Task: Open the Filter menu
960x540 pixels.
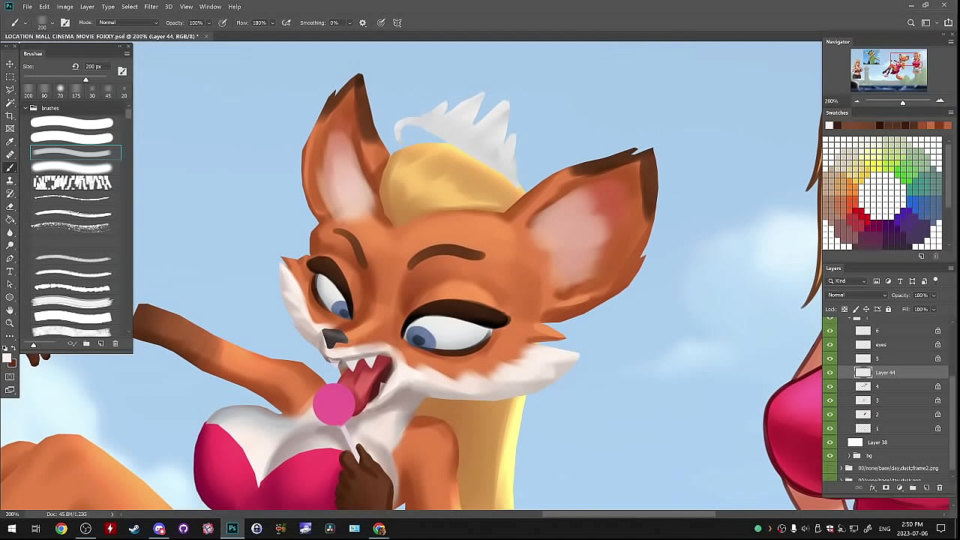Action: [x=151, y=7]
